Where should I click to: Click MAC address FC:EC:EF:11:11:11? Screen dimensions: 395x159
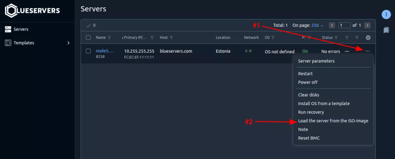pyautogui.click(x=139, y=57)
